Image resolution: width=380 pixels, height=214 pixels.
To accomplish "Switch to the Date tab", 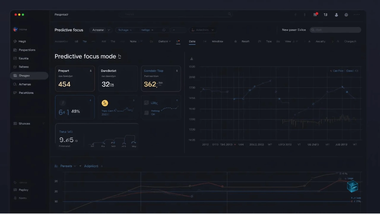I will click(192, 42).
